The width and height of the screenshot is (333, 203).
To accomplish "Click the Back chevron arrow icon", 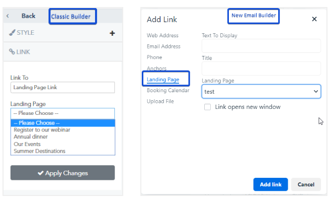I will 8,16.
